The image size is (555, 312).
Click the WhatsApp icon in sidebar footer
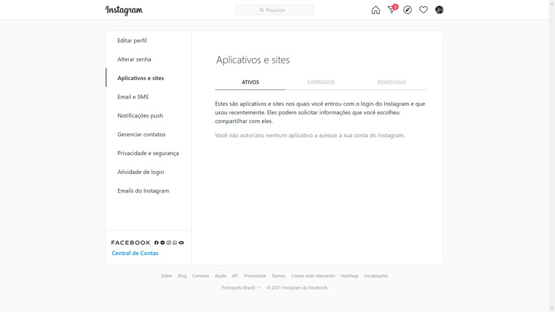pos(175,243)
